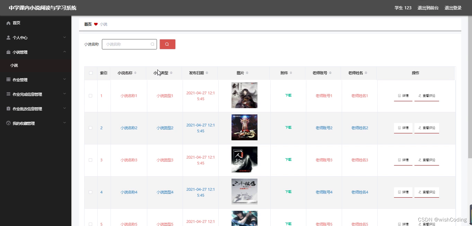The height and width of the screenshot is (226, 472).
Task: Download attachment 下载 for 小说名称4
Action: (288, 192)
